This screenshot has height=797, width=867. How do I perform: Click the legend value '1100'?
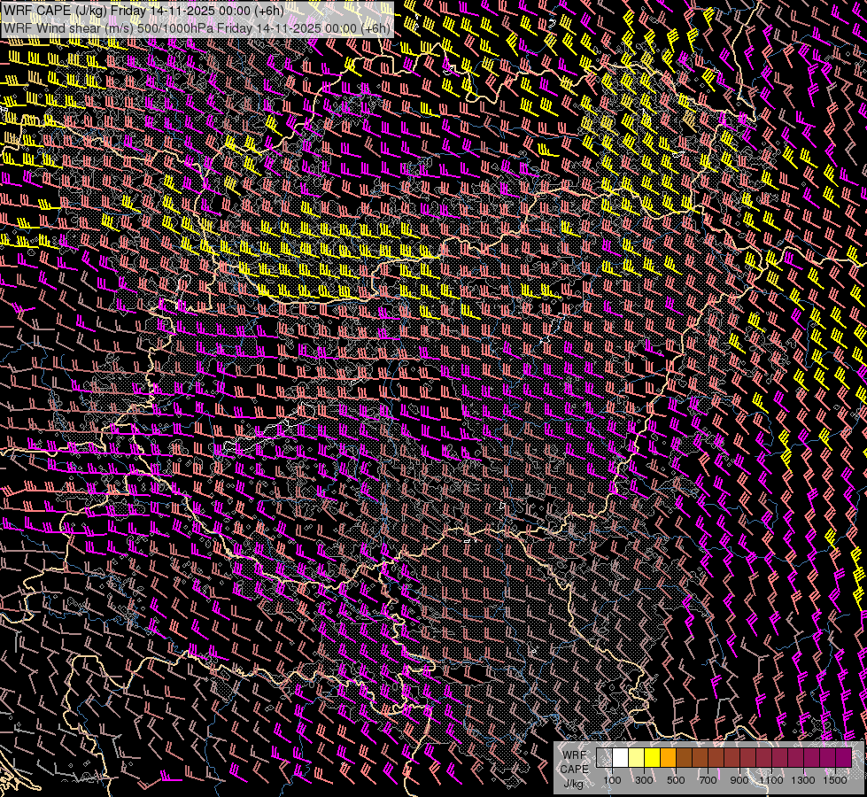770,780
